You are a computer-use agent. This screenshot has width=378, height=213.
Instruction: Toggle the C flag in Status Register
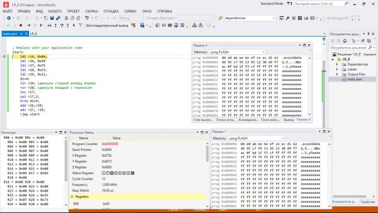click(x=132, y=173)
